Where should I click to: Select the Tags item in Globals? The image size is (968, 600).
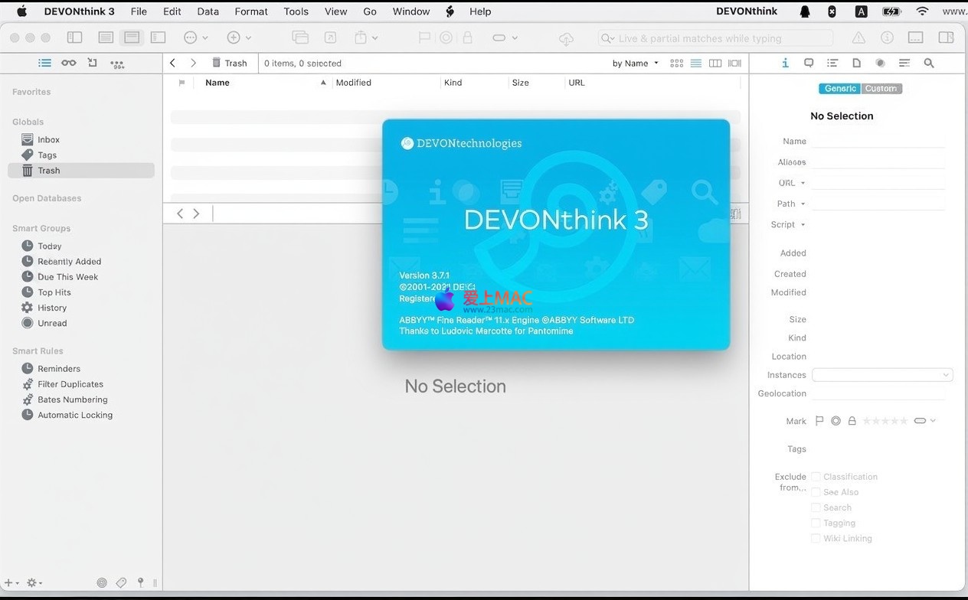tap(47, 155)
